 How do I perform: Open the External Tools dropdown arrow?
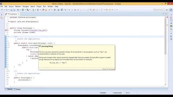tap(30, 10)
